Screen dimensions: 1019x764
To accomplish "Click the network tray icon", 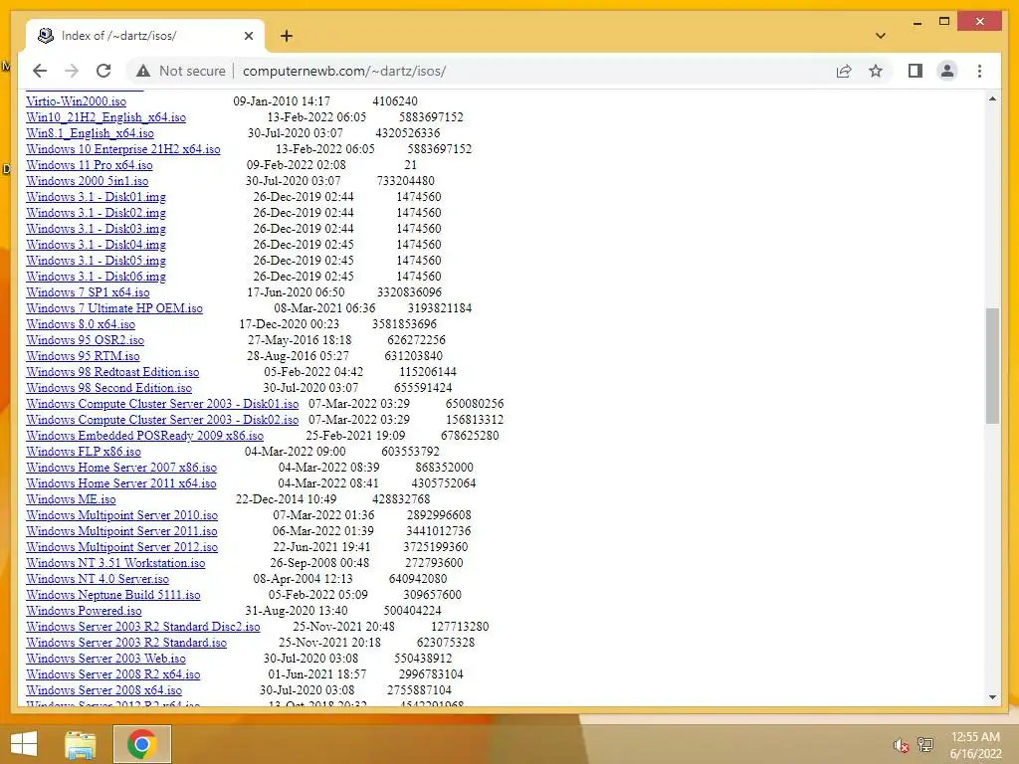I will pos(925,744).
